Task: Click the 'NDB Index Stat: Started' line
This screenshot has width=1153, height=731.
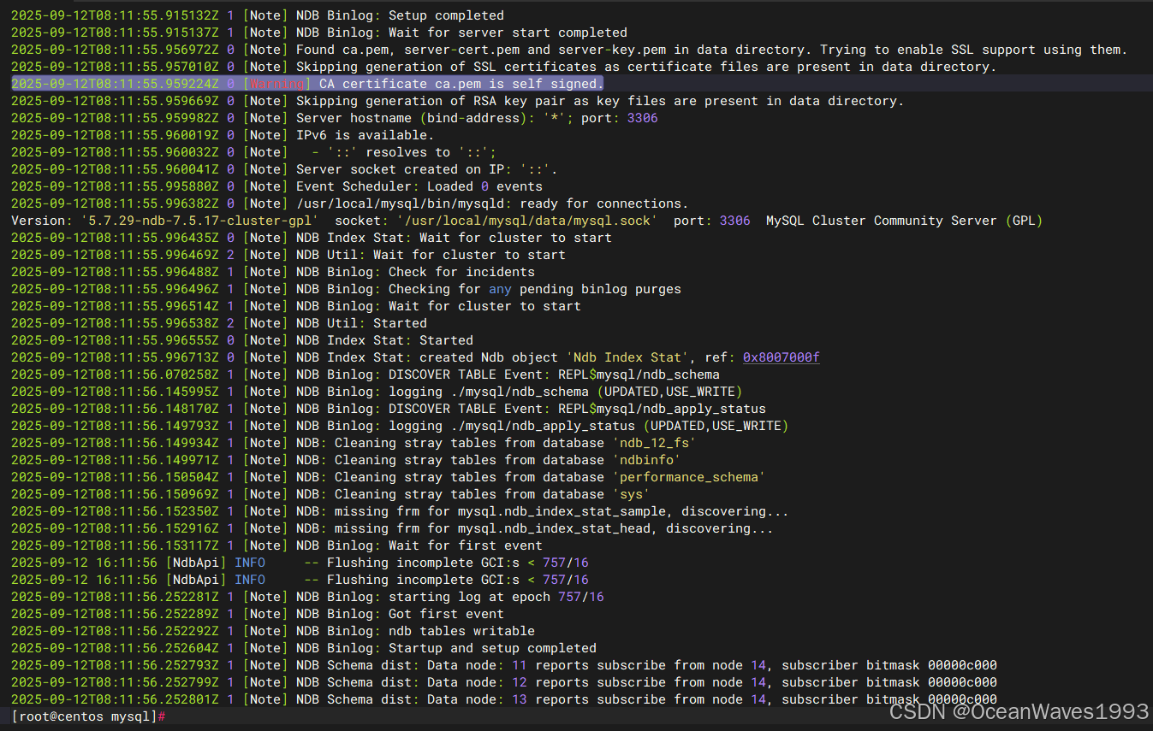Action: (x=242, y=340)
